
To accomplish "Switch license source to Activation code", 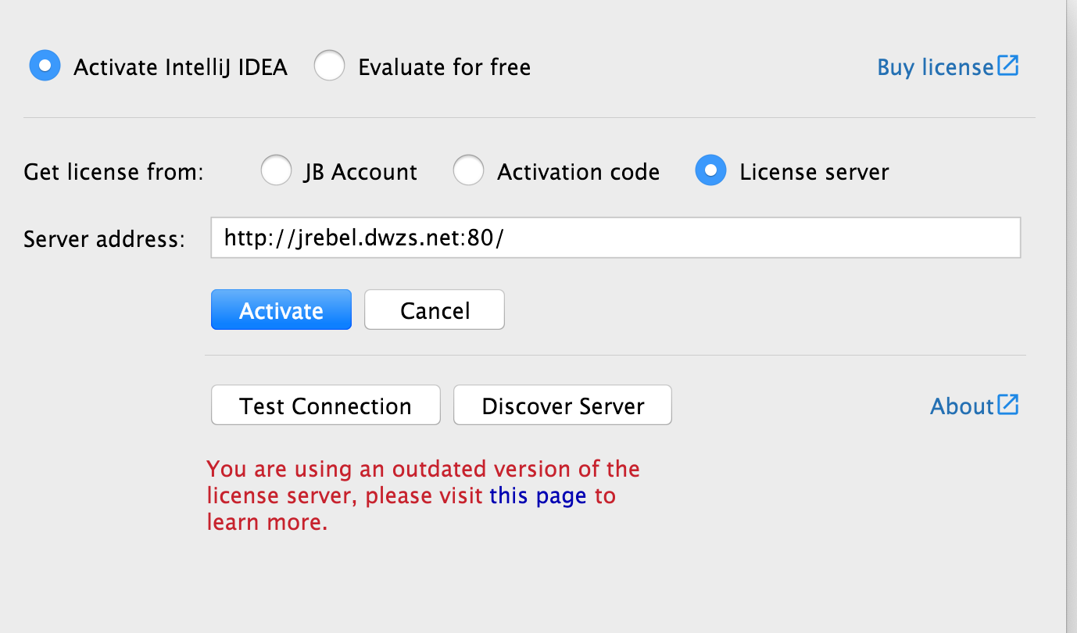I will tap(469, 170).
